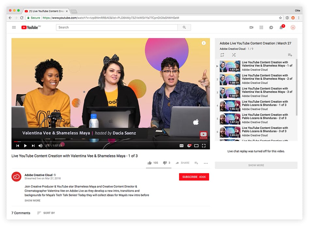Select the Live YouTube Content browser tab
Image resolution: width=309 pixels, height=226 pixels.
pyautogui.click(x=46, y=11)
